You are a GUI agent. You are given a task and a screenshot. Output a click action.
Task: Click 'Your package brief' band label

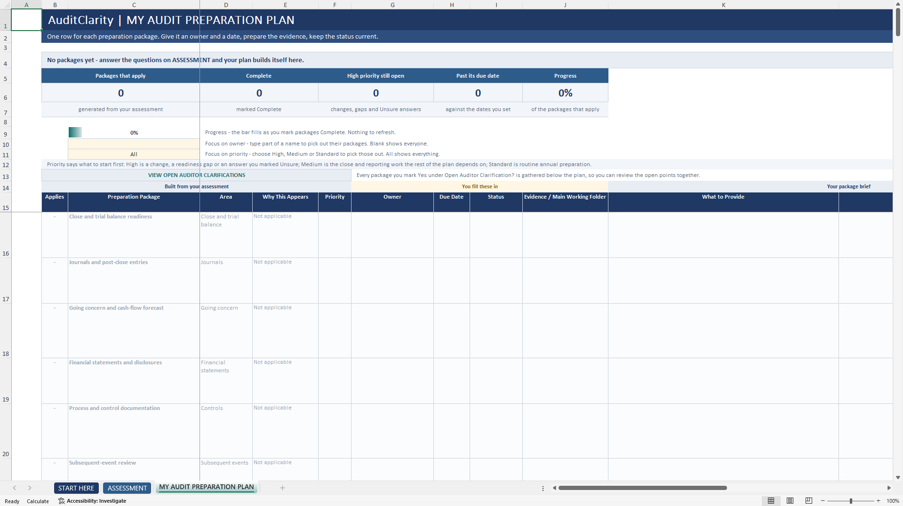848,186
